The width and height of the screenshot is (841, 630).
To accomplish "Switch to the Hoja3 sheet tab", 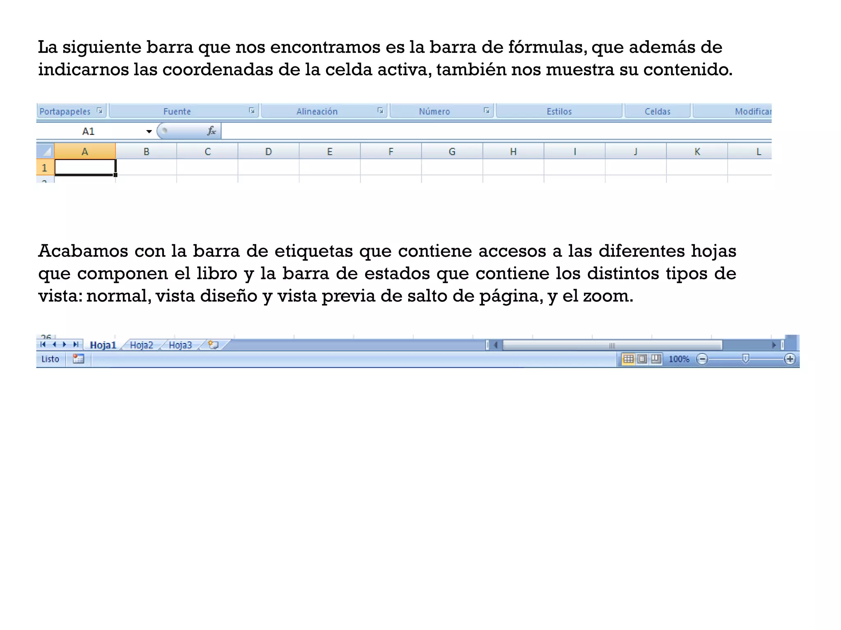I will [180, 345].
